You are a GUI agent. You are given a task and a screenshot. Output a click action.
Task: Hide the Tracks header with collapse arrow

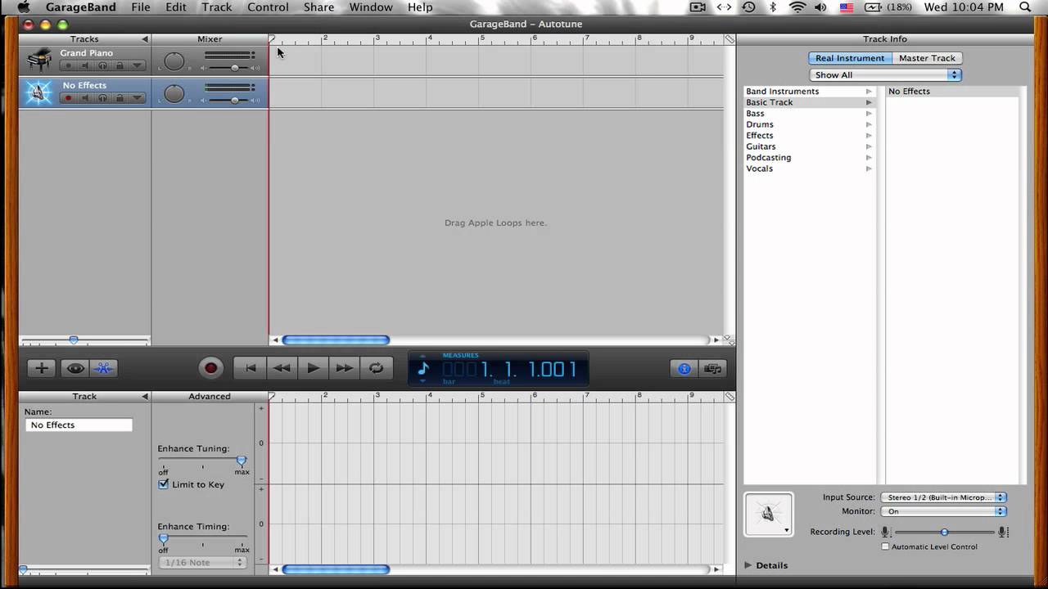point(145,39)
